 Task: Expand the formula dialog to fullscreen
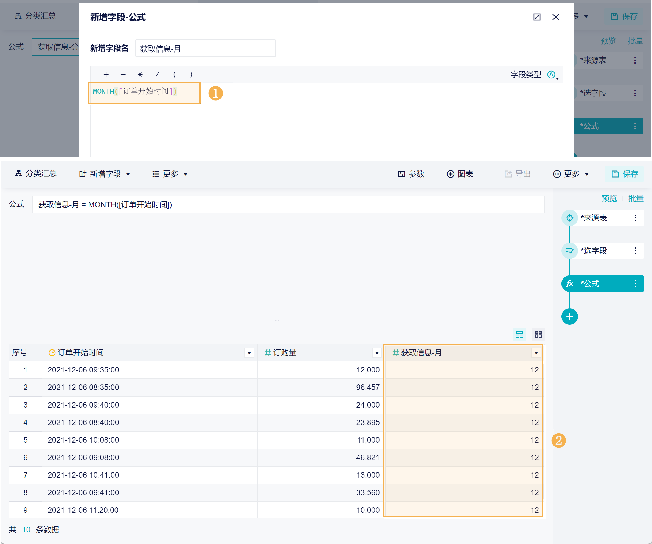(537, 17)
